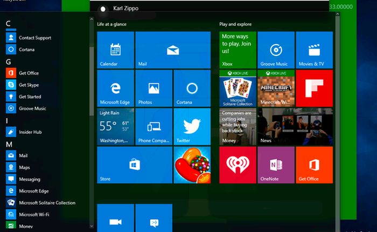Open Mail in the app list
The height and width of the screenshot is (232, 377).
(x=17, y=155)
